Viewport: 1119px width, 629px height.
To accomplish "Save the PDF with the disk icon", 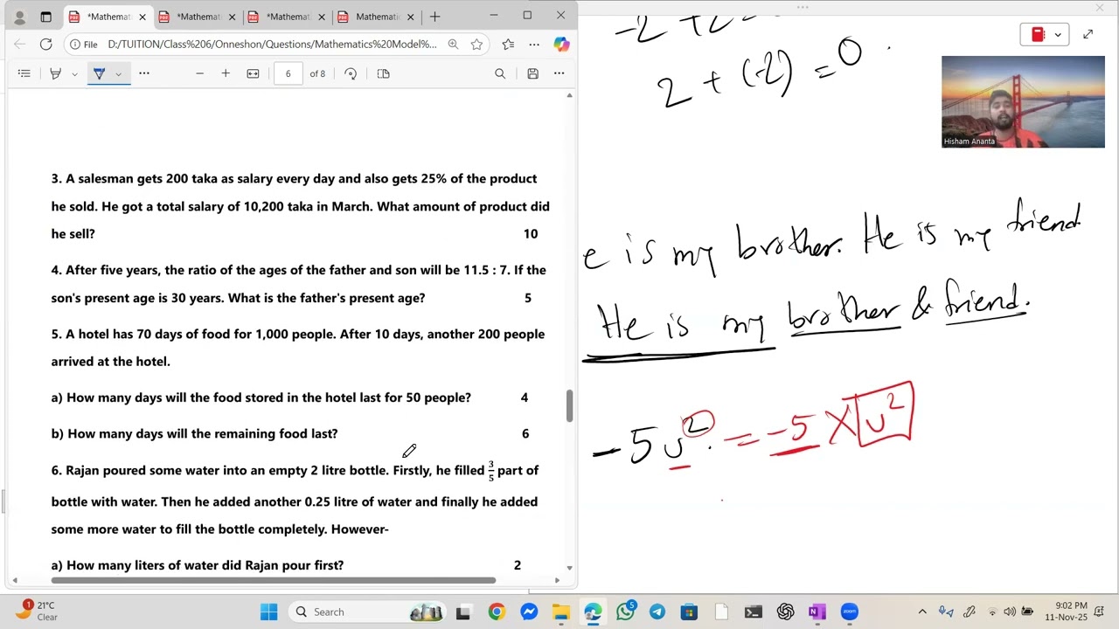I will pos(532,73).
